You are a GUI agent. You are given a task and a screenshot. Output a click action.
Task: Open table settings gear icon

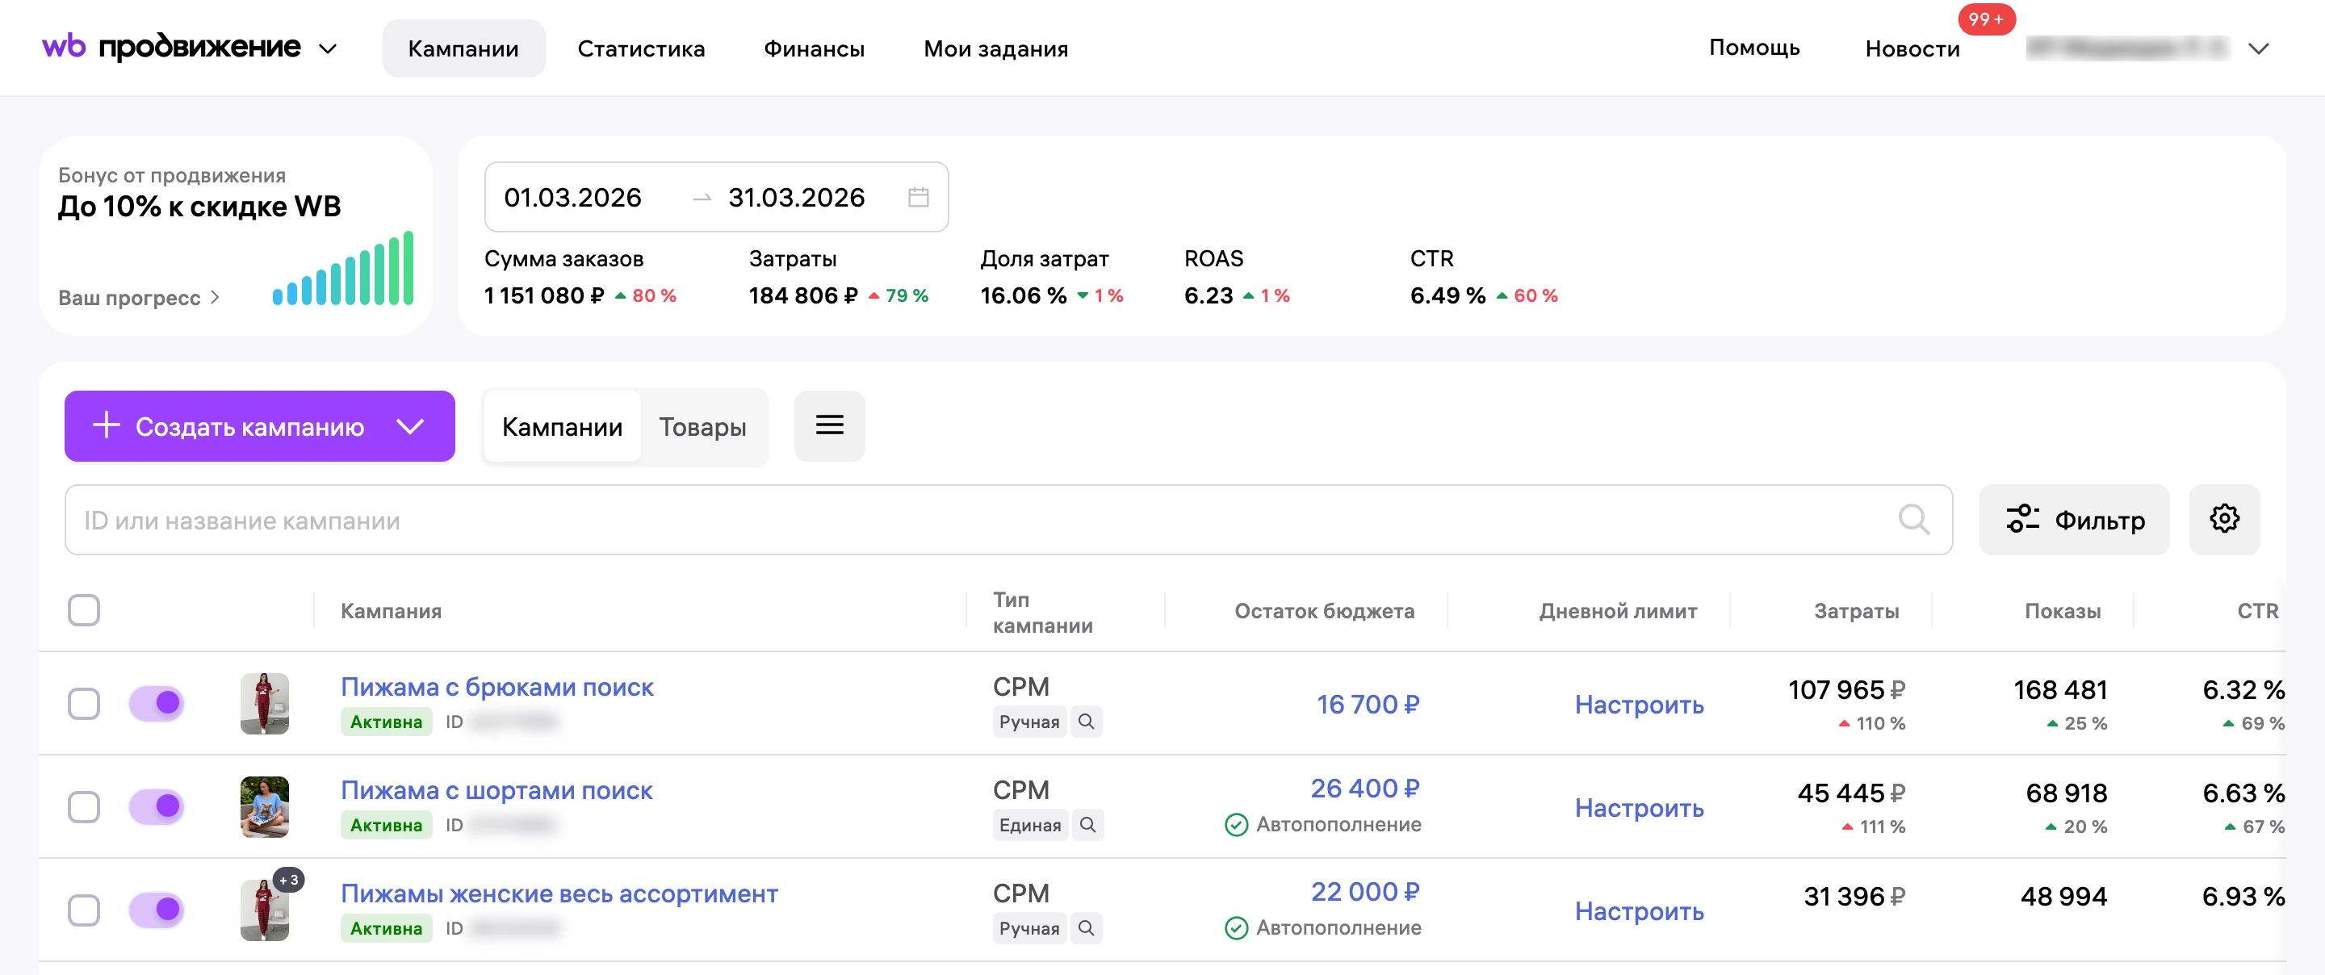click(2223, 519)
